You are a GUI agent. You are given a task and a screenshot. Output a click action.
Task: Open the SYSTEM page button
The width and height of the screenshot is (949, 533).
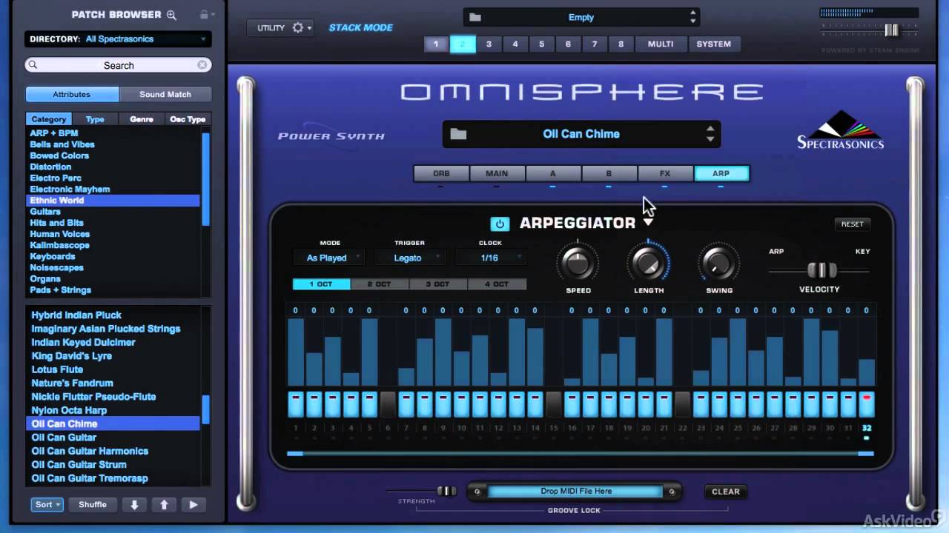[x=714, y=44]
